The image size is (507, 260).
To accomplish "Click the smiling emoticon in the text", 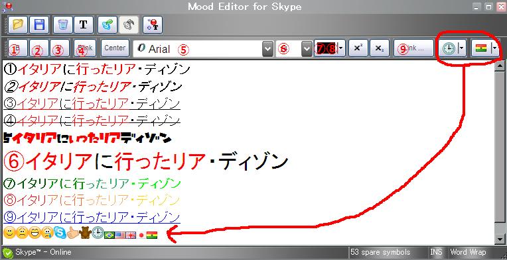I will pos(9,233).
